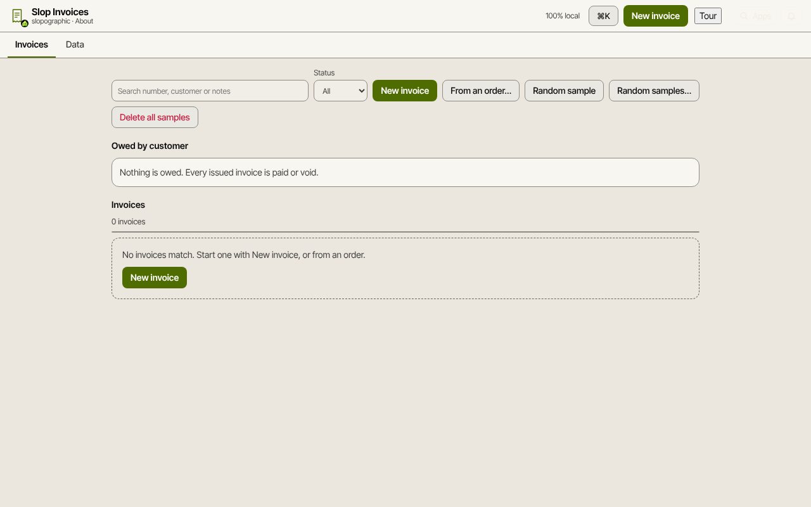Click New invoice in the top header
This screenshot has width=811, height=507.
click(656, 16)
